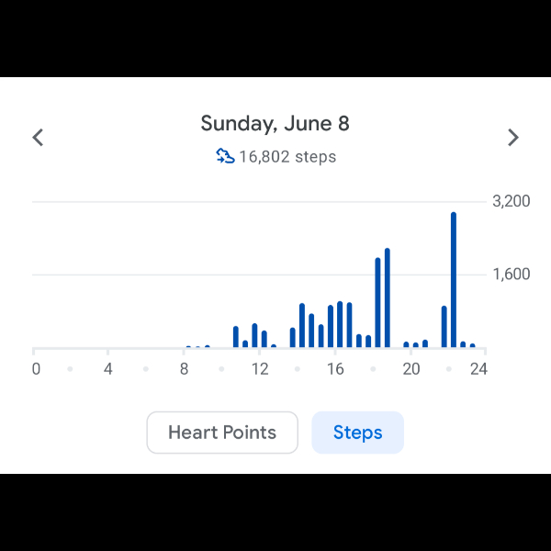The width and height of the screenshot is (551, 551).
Task: Click the 3,200 y-axis label
Action: [x=512, y=201]
